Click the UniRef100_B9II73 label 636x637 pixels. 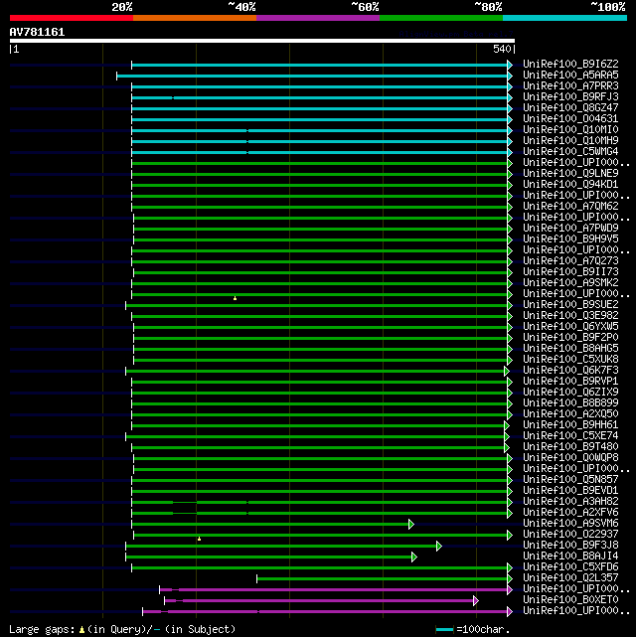tap(570, 271)
